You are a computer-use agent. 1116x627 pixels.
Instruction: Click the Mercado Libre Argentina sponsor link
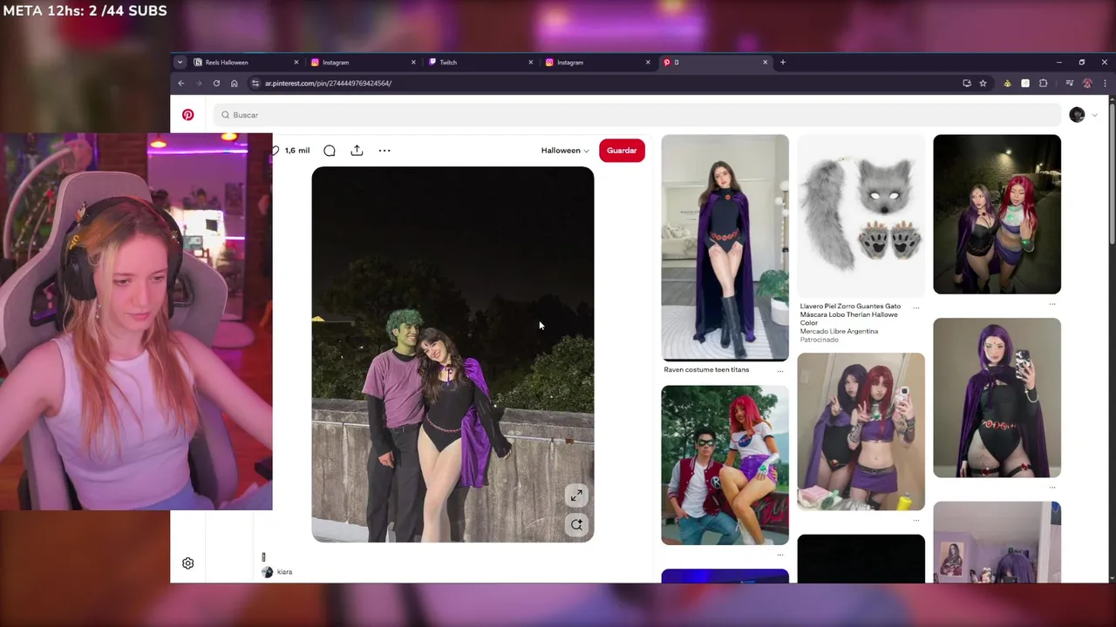tap(839, 331)
